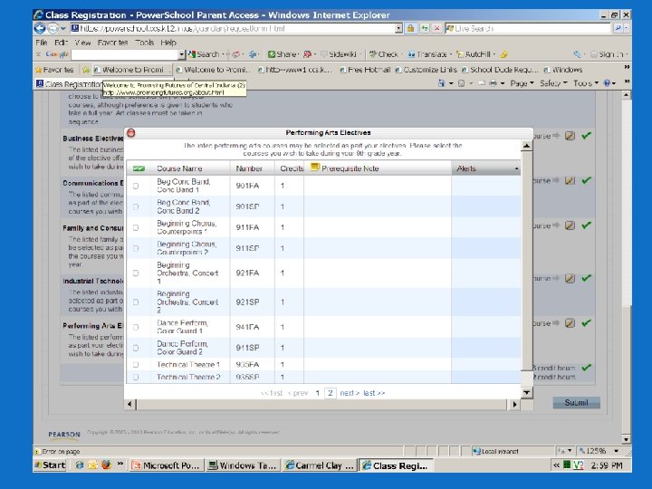The width and height of the screenshot is (652, 489).
Task: Open the Safety dropdown menu
Action: coord(553,83)
